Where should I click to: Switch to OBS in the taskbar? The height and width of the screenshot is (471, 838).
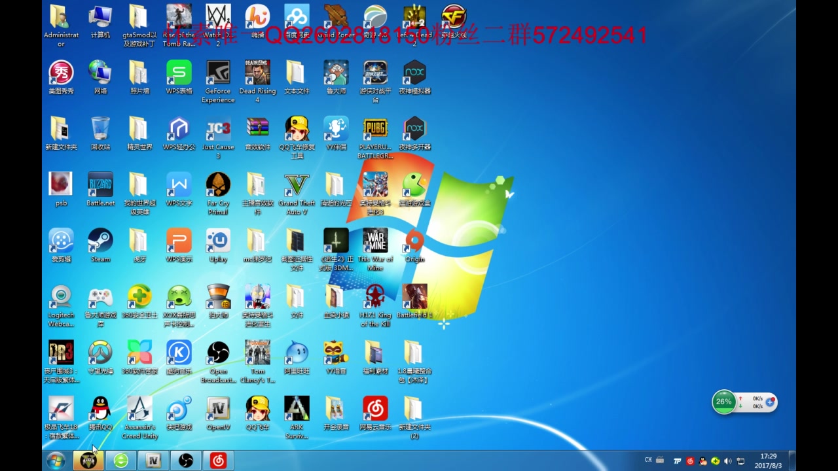[x=185, y=461]
